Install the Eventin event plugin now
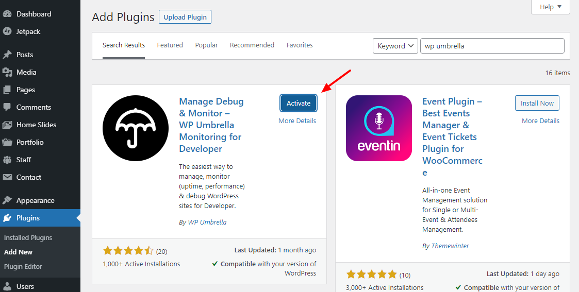 point(537,103)
